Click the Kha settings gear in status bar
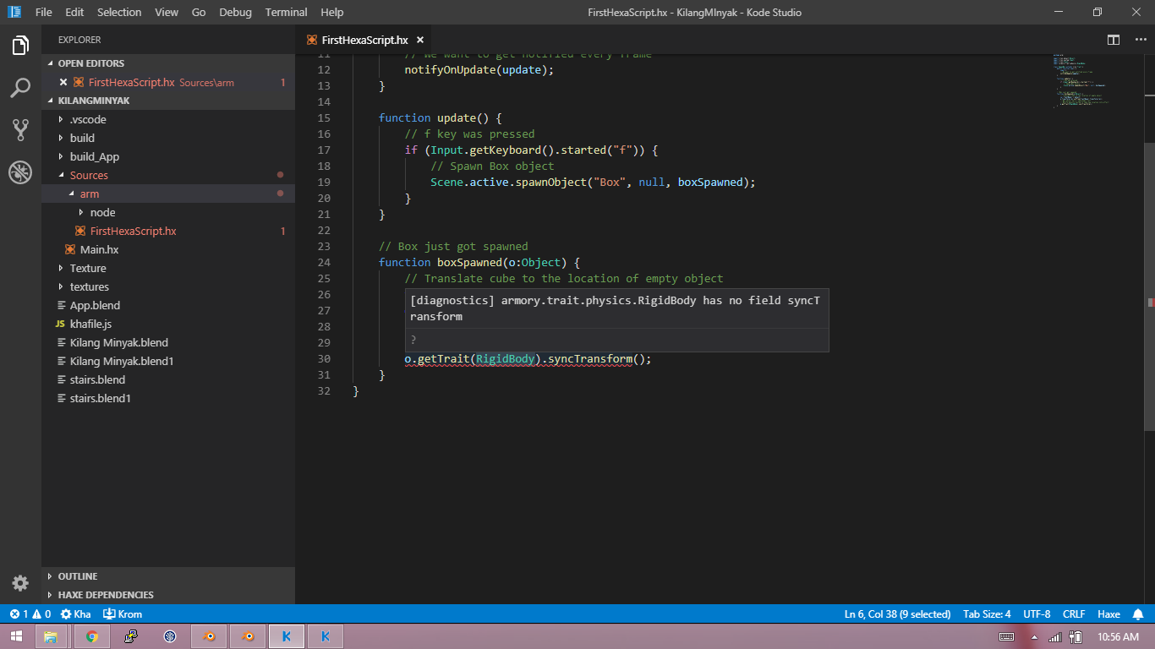The width and height of the screenshot is (1155, 649). click(x=76, y=614)
